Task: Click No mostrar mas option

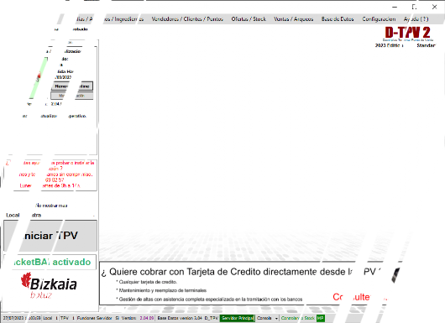Action: pos(51,206)
